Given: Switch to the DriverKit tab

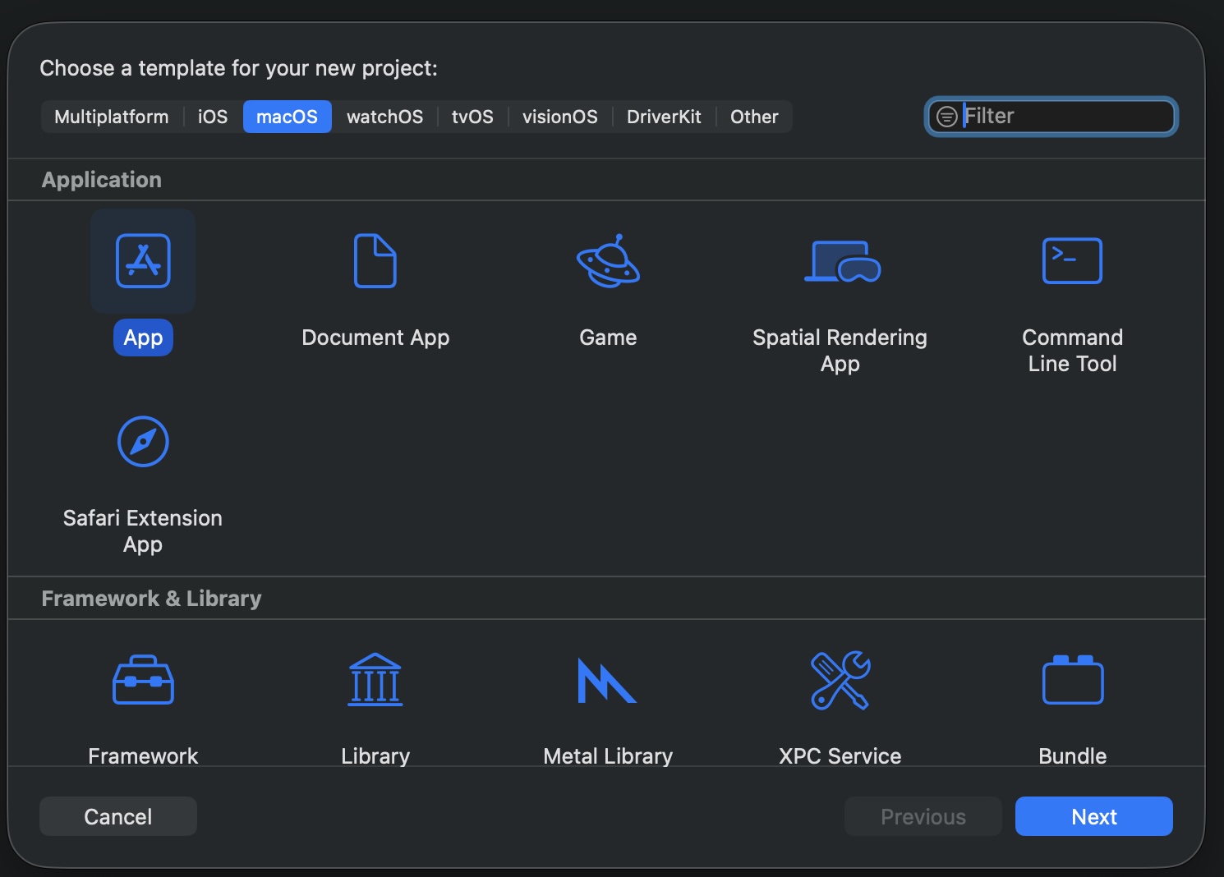Looking at the screenshot, I should click(x=664, y=117).
